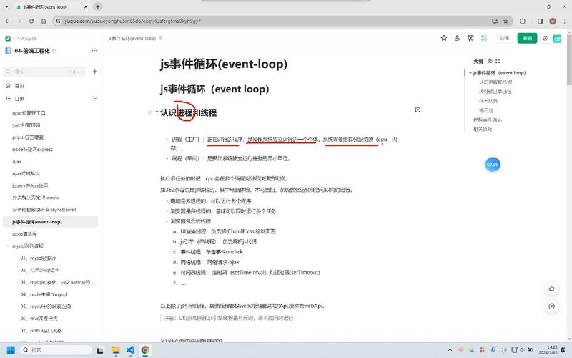Click the teal user avatar icon
Viewport: 572px width, 358px height.
557,39
